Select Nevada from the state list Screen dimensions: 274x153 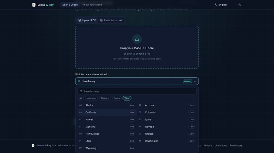pyautogui.click(x=167, y=127)
